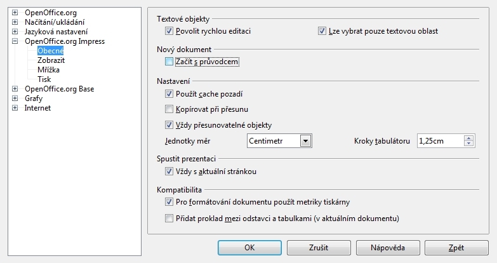Expand the OpenOffice.org tree node
The height and width of the screenshot is (263, 497).
click(15, 13)
